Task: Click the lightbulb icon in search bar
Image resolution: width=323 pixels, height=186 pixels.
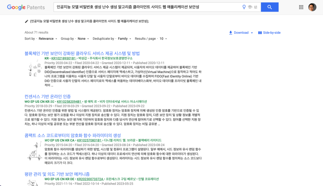Action: 244,7
